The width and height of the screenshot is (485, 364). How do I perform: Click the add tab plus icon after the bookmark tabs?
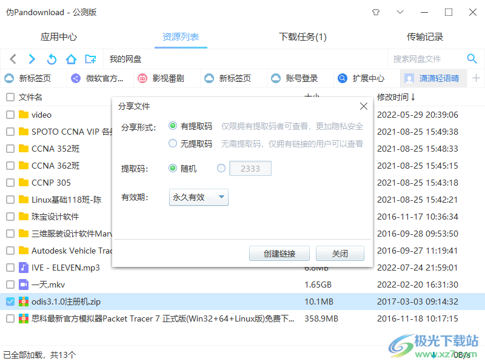(x=477, y=78)
